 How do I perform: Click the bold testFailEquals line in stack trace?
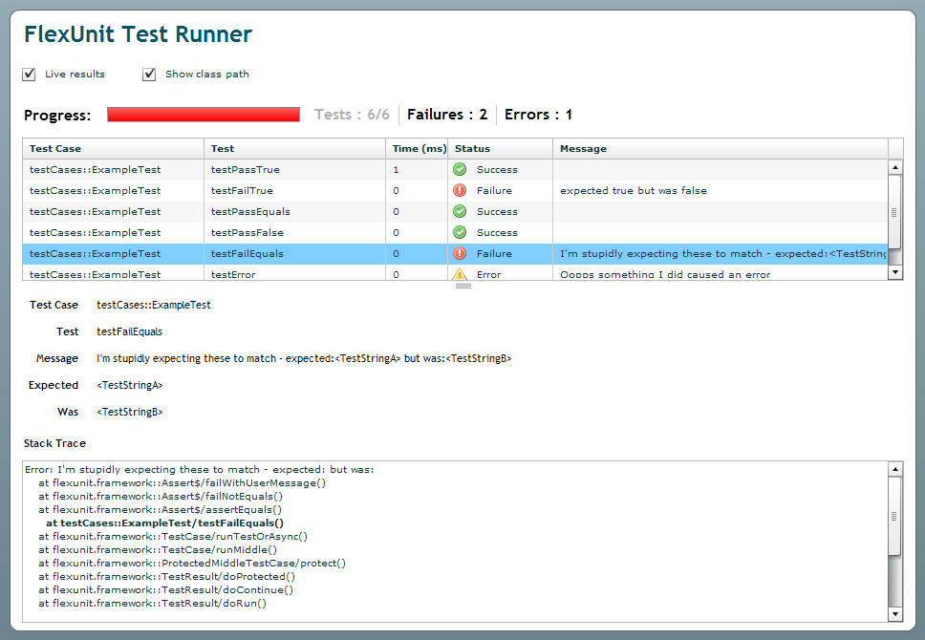click(x=164, y=523)
